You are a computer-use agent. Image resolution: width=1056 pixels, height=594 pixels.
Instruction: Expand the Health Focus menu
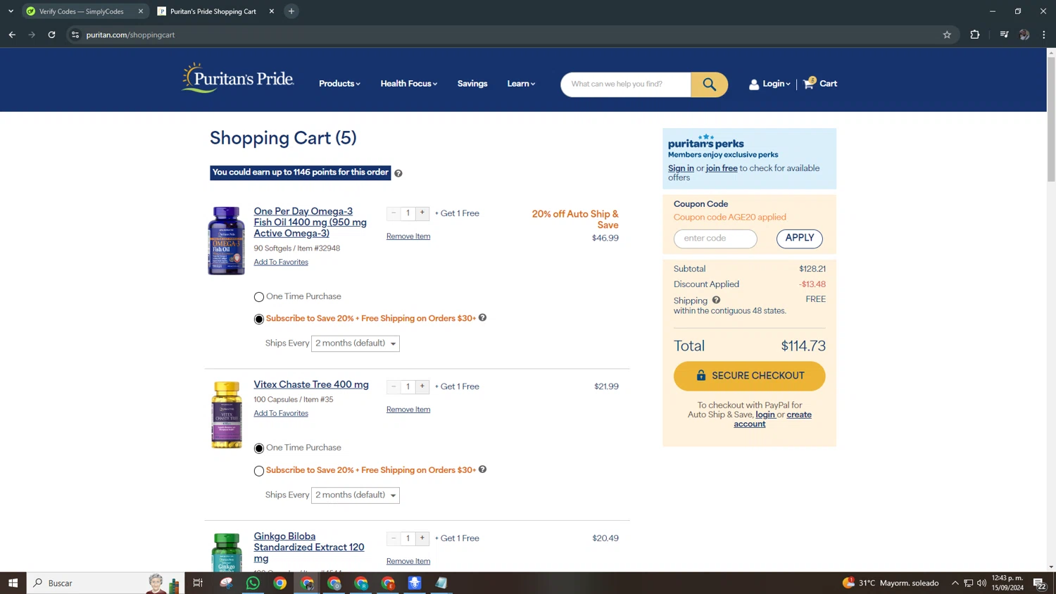click(409, 84)
